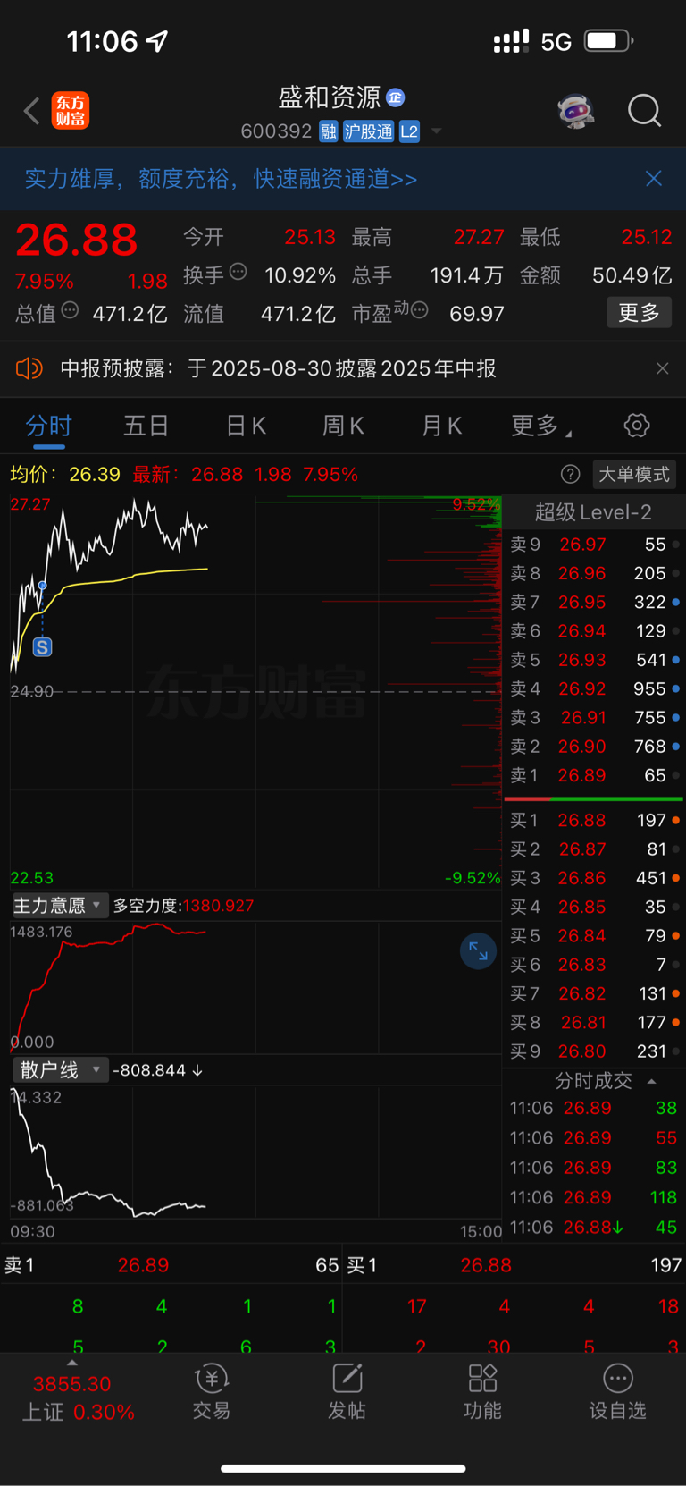
Task: Open the 上证 3855.30 index ticker
Action: pyautogui.click(x=77, y=1398)
